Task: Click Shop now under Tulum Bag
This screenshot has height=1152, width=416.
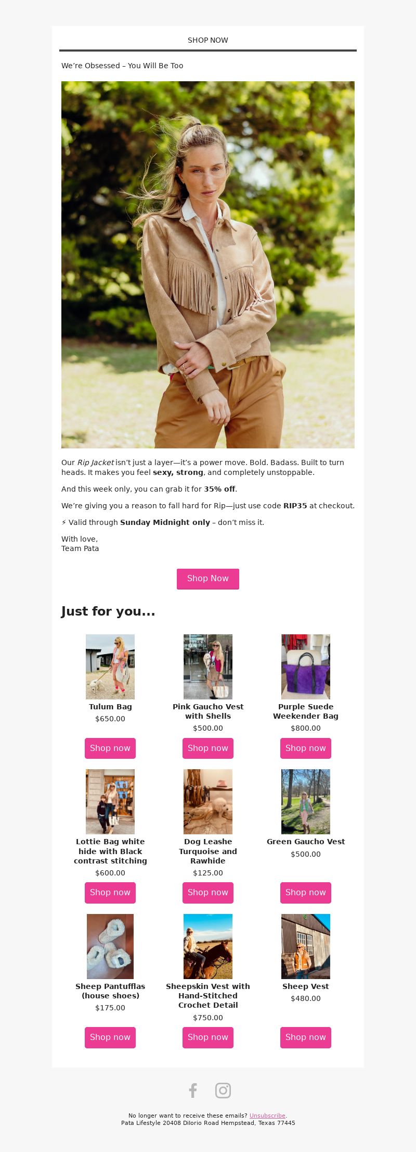Action: [110, 748]
